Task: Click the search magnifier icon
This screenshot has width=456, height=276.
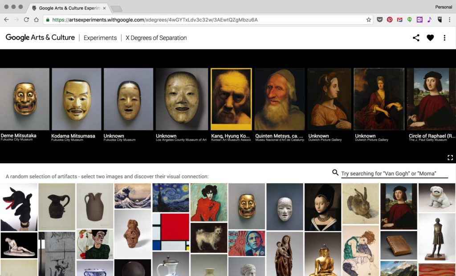Action: (x=334, y=172)
